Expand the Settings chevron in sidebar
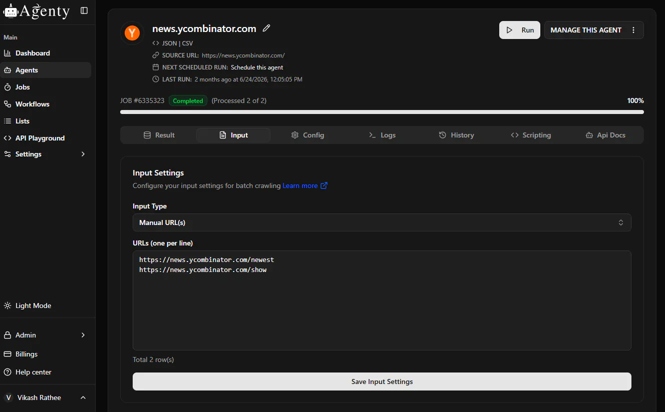Image resolution: width=665 pixels, height=412 pixels. pos(83,154)
